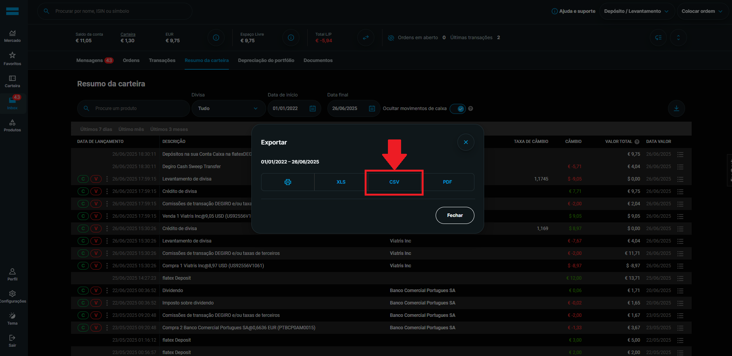Select flatex Deposit 25/06/2025 row text

tap(177, 278)
